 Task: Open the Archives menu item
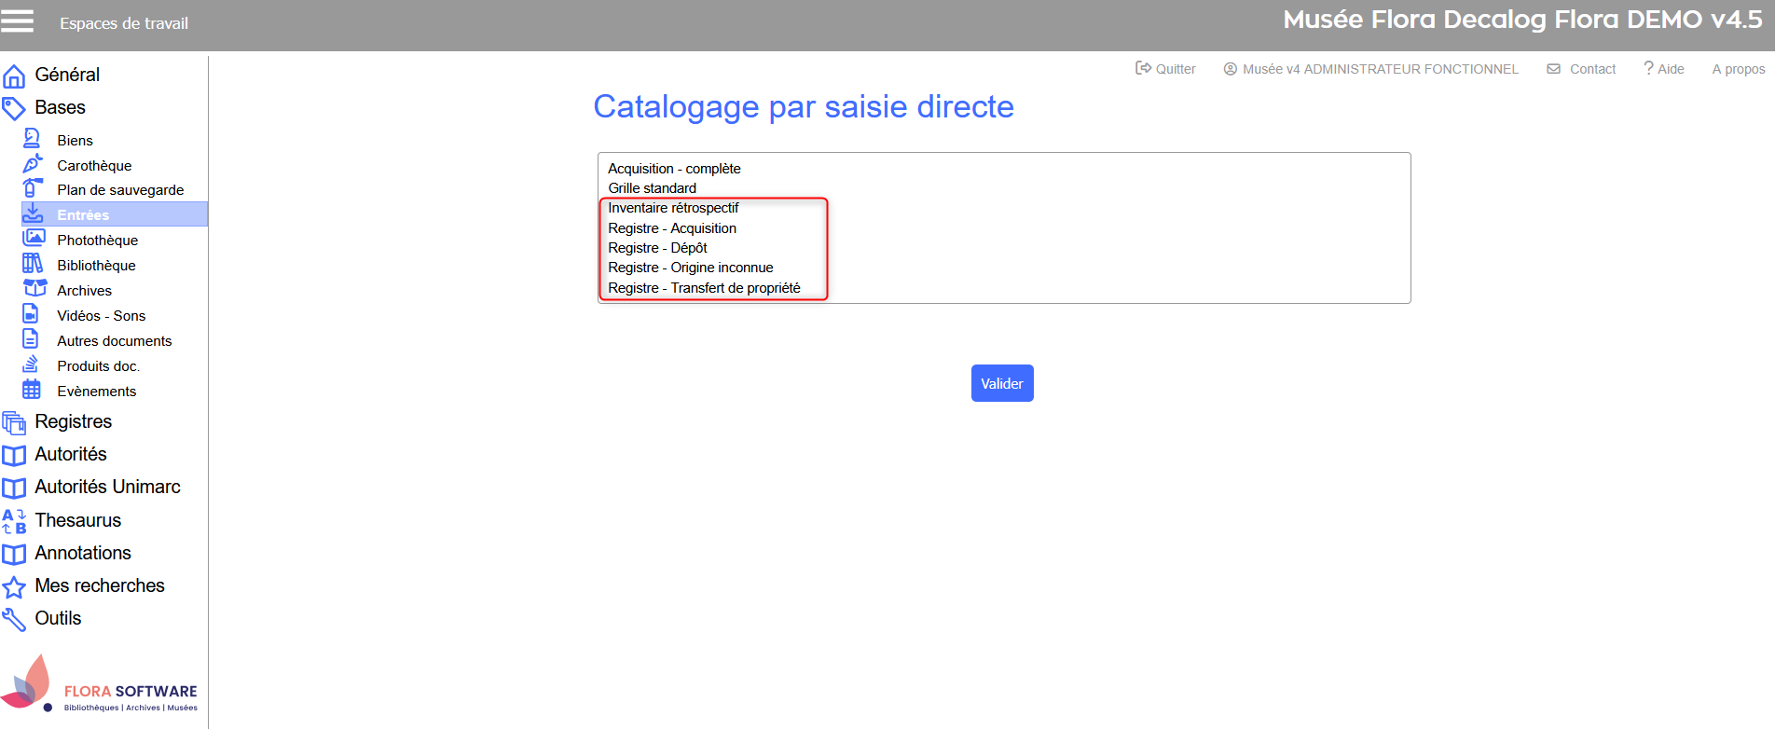pyautogui.click(x=84, y=291)
